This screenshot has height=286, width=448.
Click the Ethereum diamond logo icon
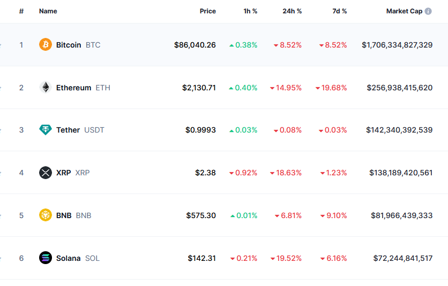coord(46,88)
